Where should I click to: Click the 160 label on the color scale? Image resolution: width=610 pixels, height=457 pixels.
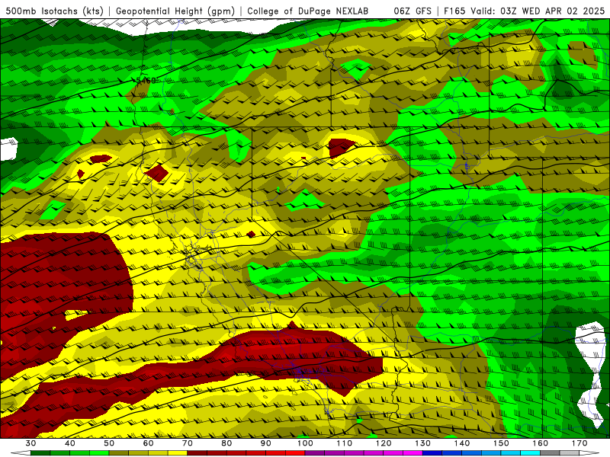point(541,443)
